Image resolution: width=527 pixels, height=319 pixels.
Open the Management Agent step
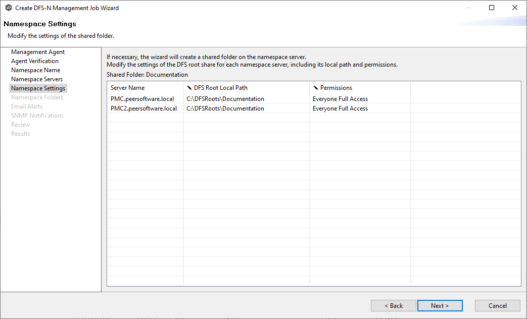37,51
